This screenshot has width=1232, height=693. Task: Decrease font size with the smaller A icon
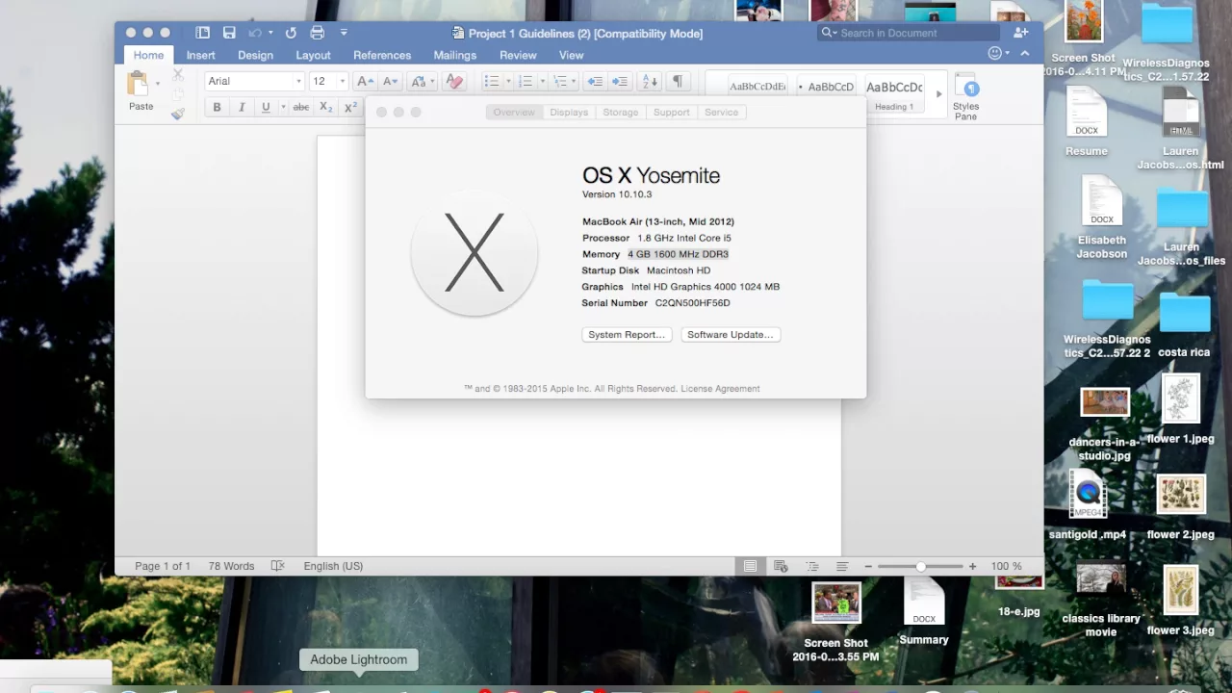pos(390,82)
